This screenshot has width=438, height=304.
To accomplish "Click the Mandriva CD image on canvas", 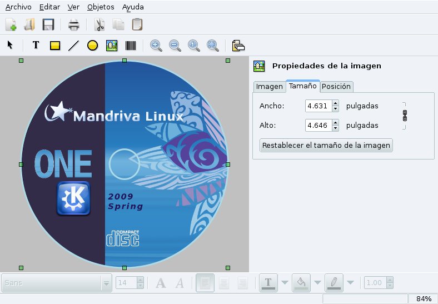I will point(125,165).
